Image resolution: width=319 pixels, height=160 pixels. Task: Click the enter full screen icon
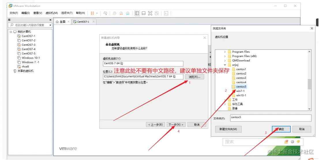(x=150, y=13)
